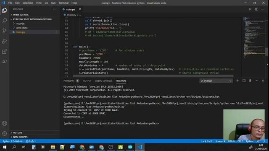Kill the terminal with trash icon

[250, 81]
